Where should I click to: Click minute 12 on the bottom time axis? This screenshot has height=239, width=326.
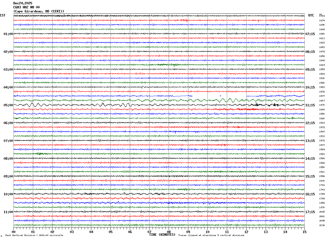click(246, 232)
